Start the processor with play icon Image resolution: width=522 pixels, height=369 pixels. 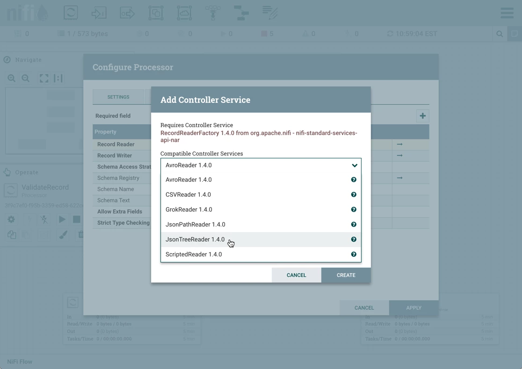62,220
